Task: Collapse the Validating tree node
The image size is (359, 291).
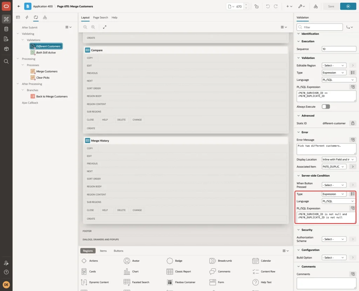Action: pos(18,34)
